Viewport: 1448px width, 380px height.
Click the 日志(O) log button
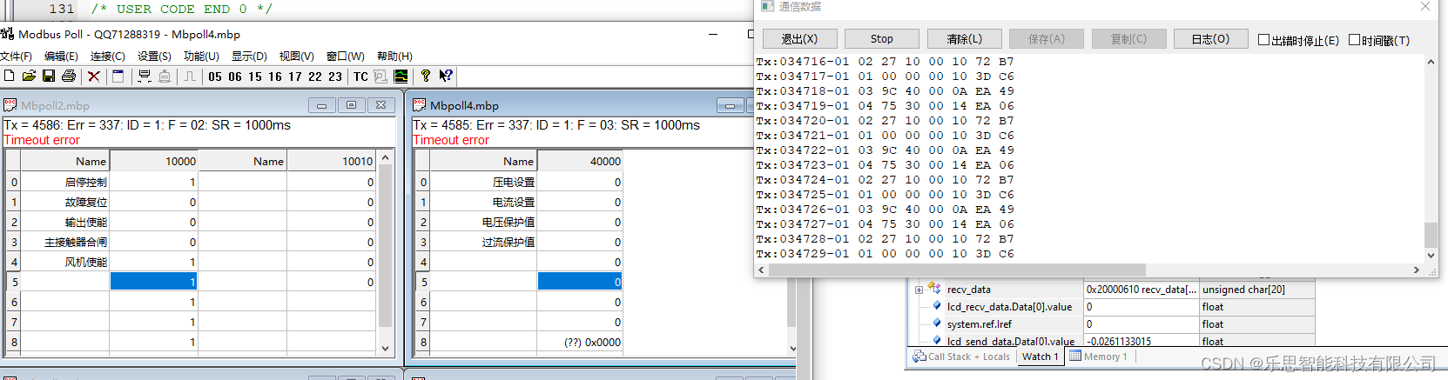(1210, 39)
